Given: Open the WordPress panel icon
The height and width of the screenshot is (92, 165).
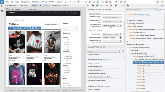Looking at the screenshot, I should tap(116, 5).
